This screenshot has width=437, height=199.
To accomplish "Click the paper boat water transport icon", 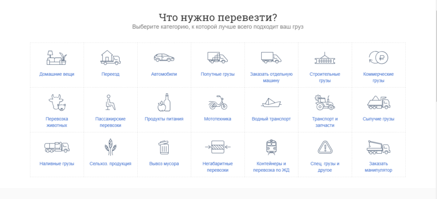I will 271,102.
